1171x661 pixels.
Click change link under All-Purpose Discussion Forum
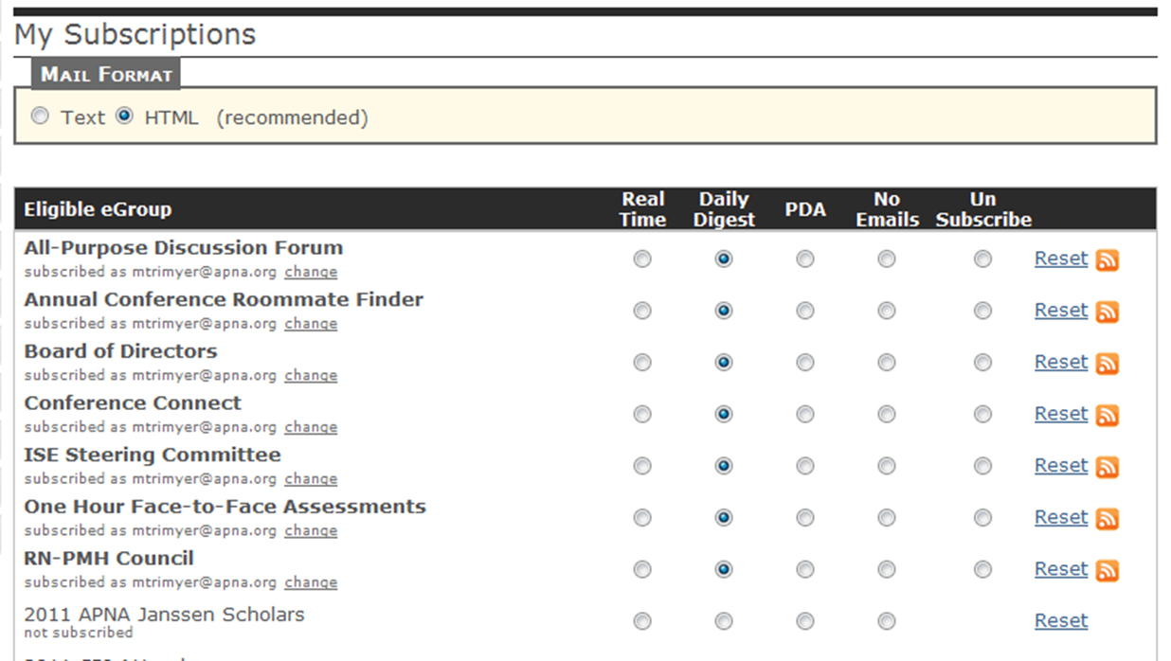[x=311, y=272]
